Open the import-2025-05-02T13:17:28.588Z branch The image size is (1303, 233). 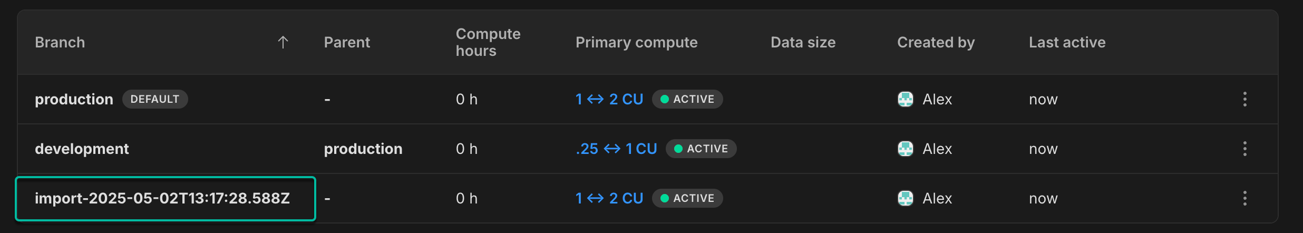tap(162, 198)
